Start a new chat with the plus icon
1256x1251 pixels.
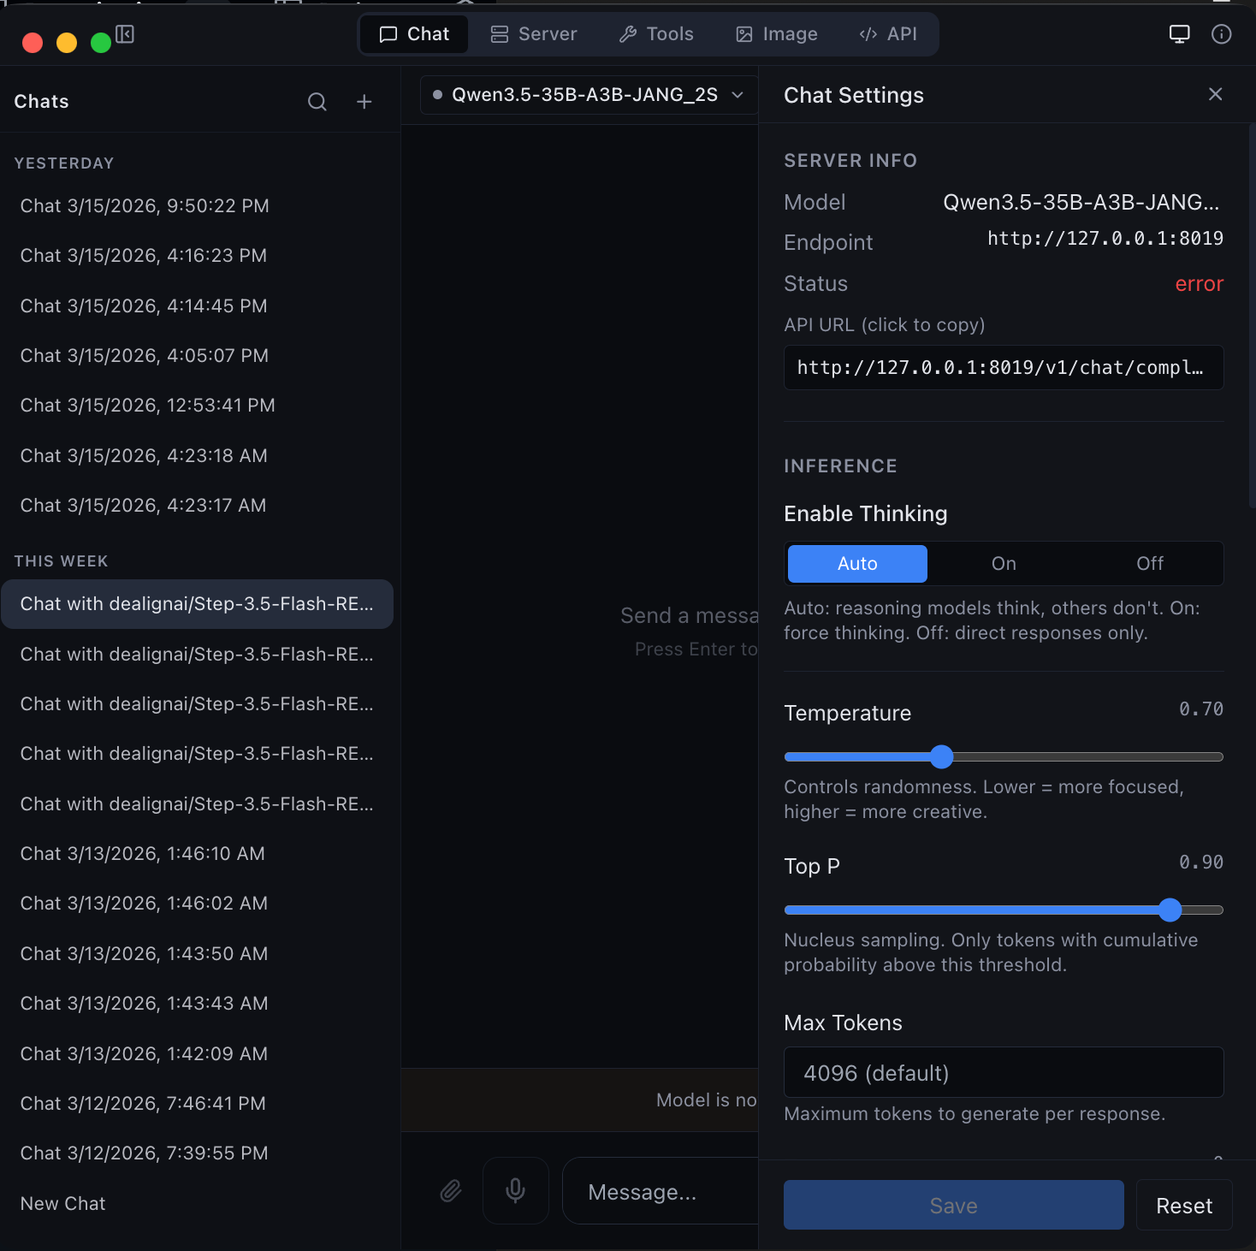click(x=364, y=101)
